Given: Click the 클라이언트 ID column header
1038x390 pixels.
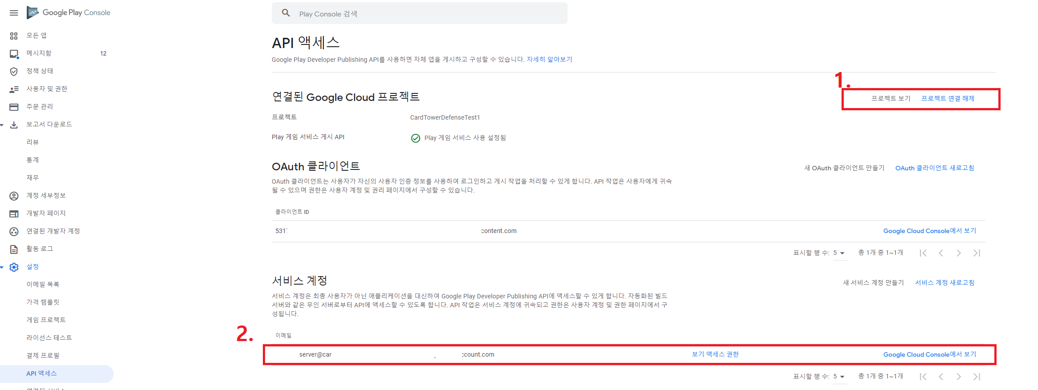Looking at the screenshot, I should 292,212.
